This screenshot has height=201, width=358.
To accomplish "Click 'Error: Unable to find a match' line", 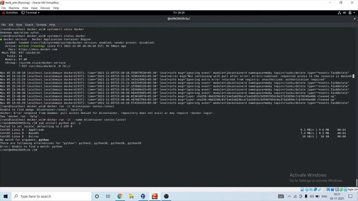I will pos(31,146).
